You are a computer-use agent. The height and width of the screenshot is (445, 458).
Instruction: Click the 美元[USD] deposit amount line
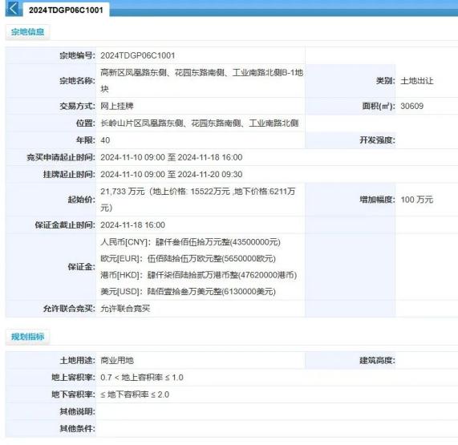pyautogui.click(x=188, y=291)
